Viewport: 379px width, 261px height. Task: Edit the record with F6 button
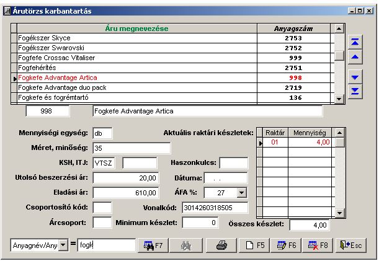click(x=286, y=246)
